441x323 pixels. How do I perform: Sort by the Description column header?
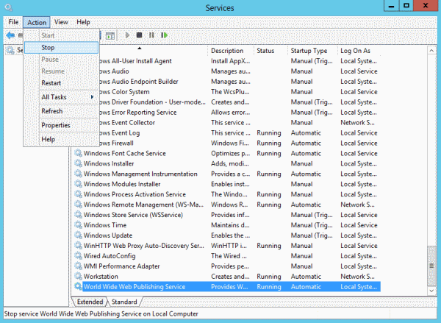(x=232, y=51)
